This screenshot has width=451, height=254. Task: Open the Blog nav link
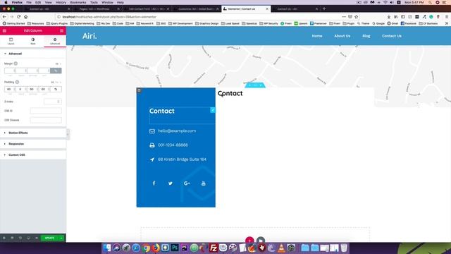[x=366, y=36]
